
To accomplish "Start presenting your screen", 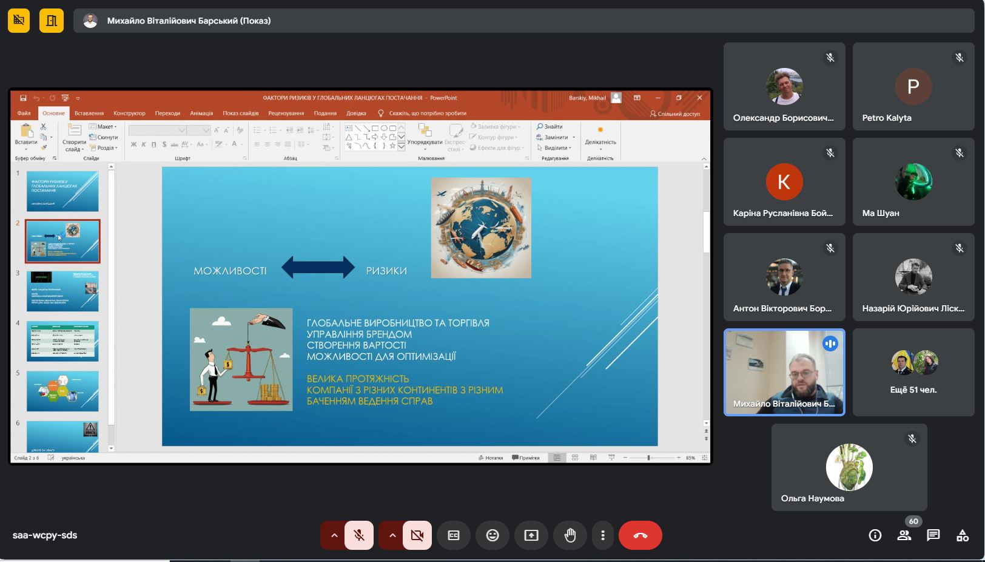I will (531, 535).
